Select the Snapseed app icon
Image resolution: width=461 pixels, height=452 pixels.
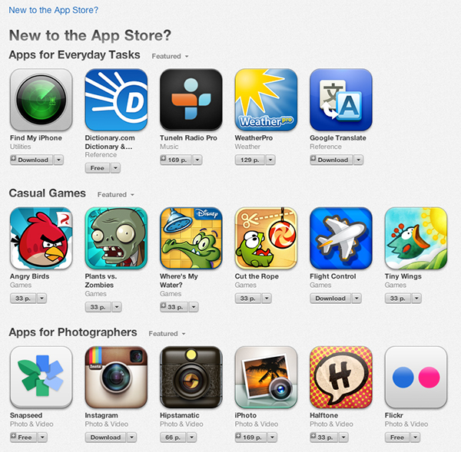pyautogui.click(x=41, y=377)
